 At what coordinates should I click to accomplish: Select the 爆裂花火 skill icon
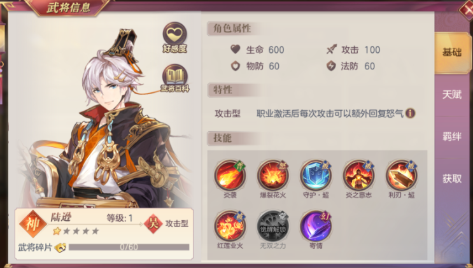pyautogui.click(x=273, y=175)
